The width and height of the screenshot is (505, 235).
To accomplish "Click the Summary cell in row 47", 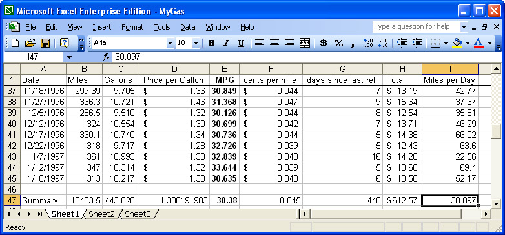I will point(43,201).
